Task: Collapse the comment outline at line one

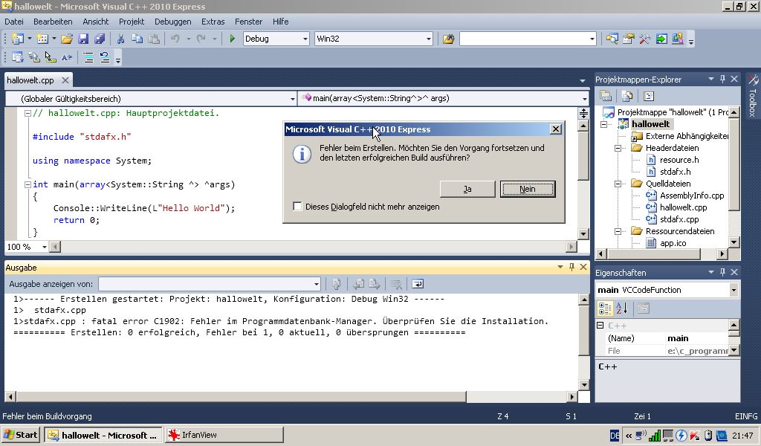Action: point(27,113)
